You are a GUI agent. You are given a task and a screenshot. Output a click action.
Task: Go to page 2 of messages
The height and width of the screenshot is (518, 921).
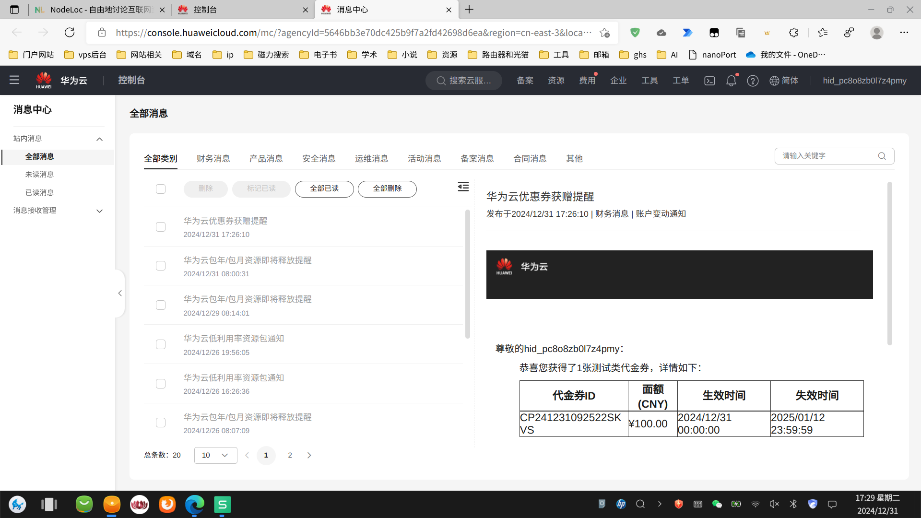click(290, 455)
